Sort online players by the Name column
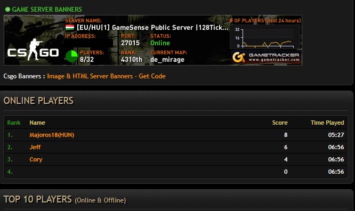The width and height of the screenshot is (355, 211). [x=37, y=123]
